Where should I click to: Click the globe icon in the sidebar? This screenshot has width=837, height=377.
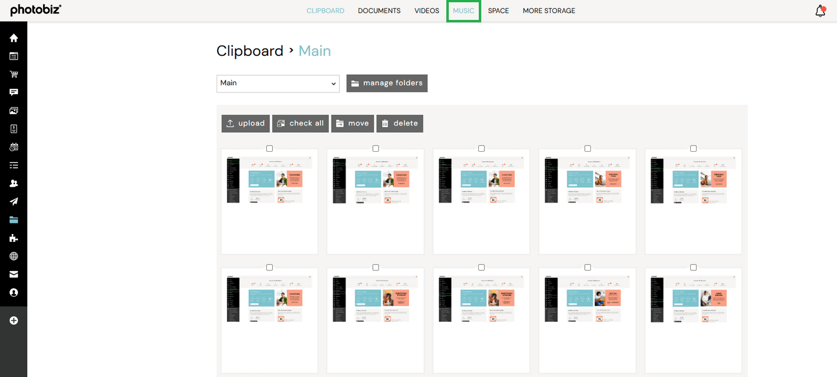point(14,257)
